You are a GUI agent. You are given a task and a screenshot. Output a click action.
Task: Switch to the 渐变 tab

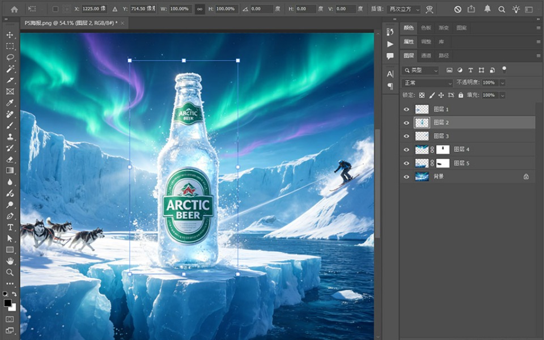444,28
